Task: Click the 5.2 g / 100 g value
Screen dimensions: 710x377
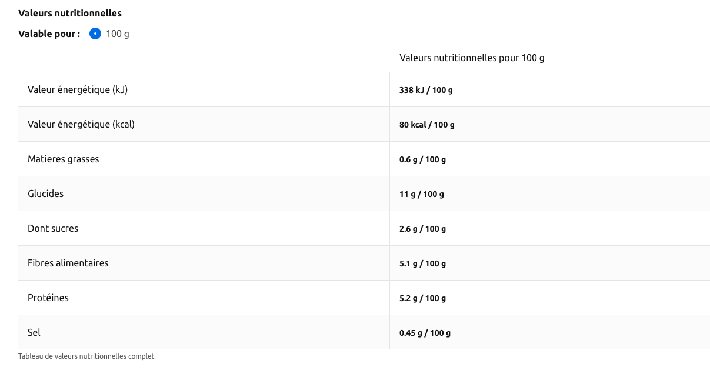Action: coord(422,298)
